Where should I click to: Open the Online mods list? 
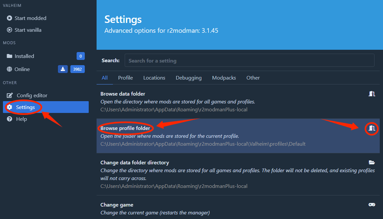tap(22, 69)
